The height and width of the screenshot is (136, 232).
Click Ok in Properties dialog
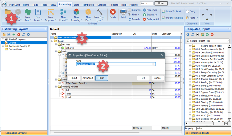click(x=143, y=78)
